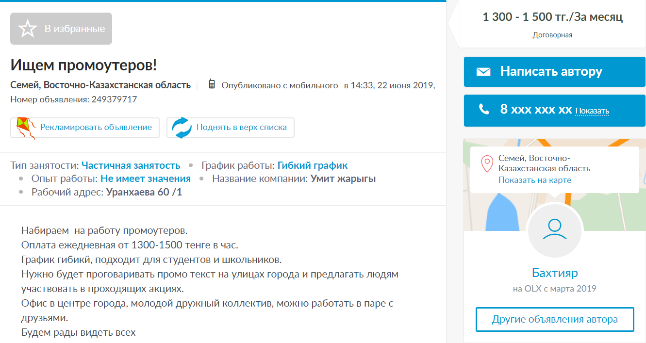This screenshot has width=646, height=343.
Task: Click the map thumbnail area
Action: (554, 185)
